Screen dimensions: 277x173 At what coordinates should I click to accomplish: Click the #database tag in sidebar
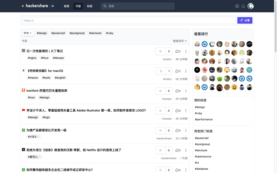point(201,169)
